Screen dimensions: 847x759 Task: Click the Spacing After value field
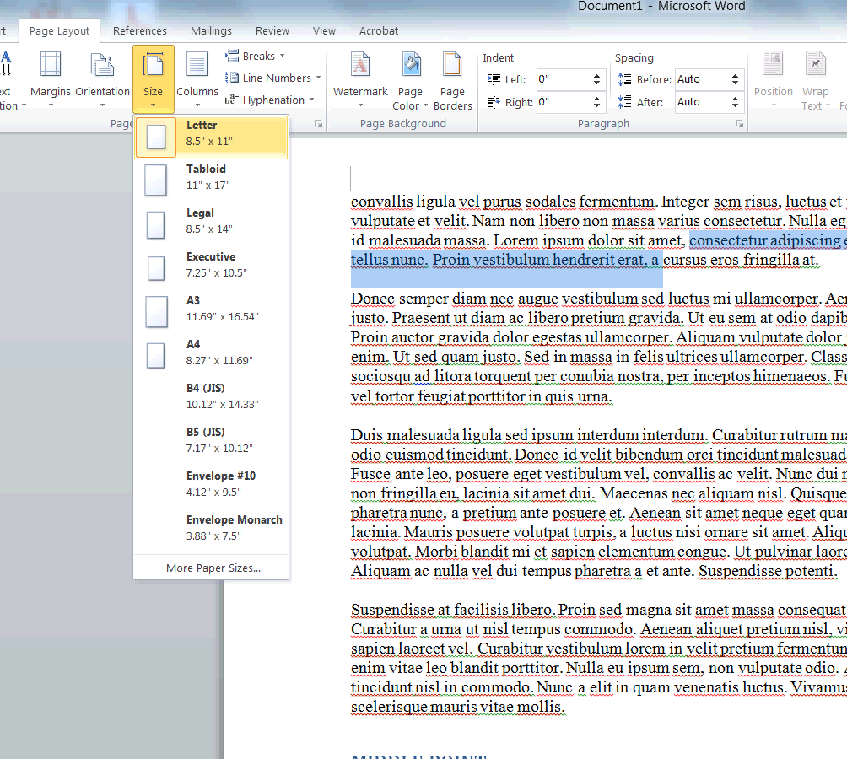click(700, 102)
